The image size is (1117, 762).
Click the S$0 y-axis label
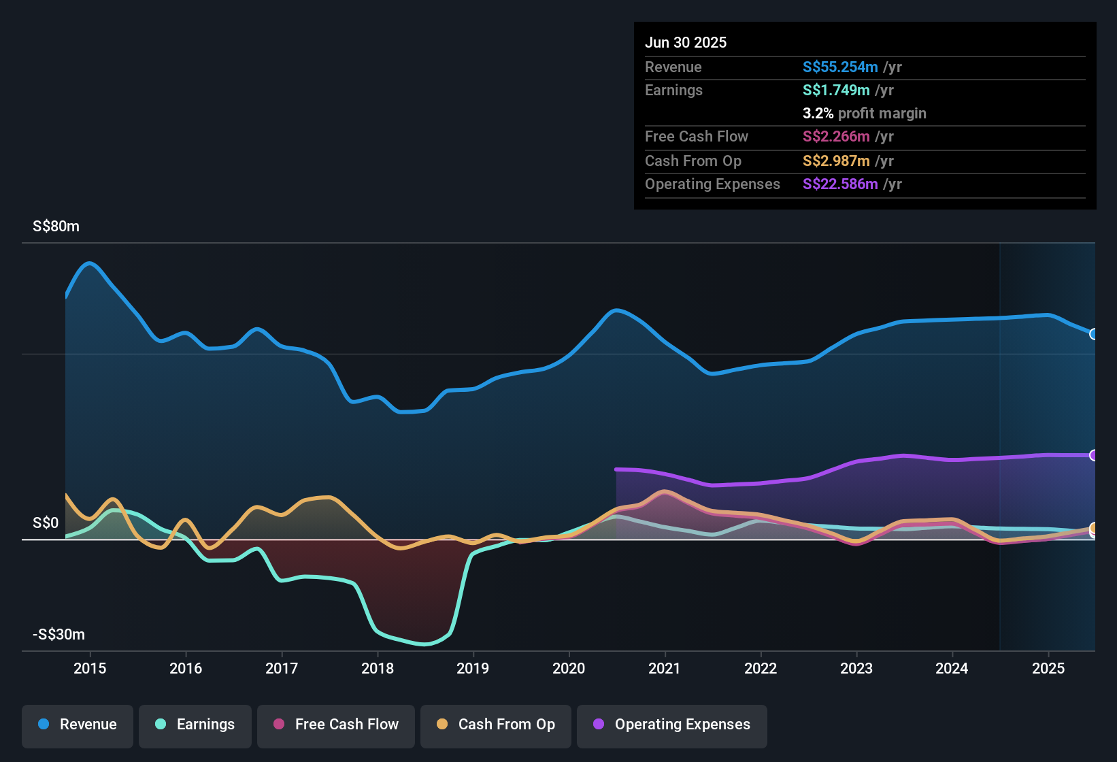pyautogui.click(x=46, y=523)
